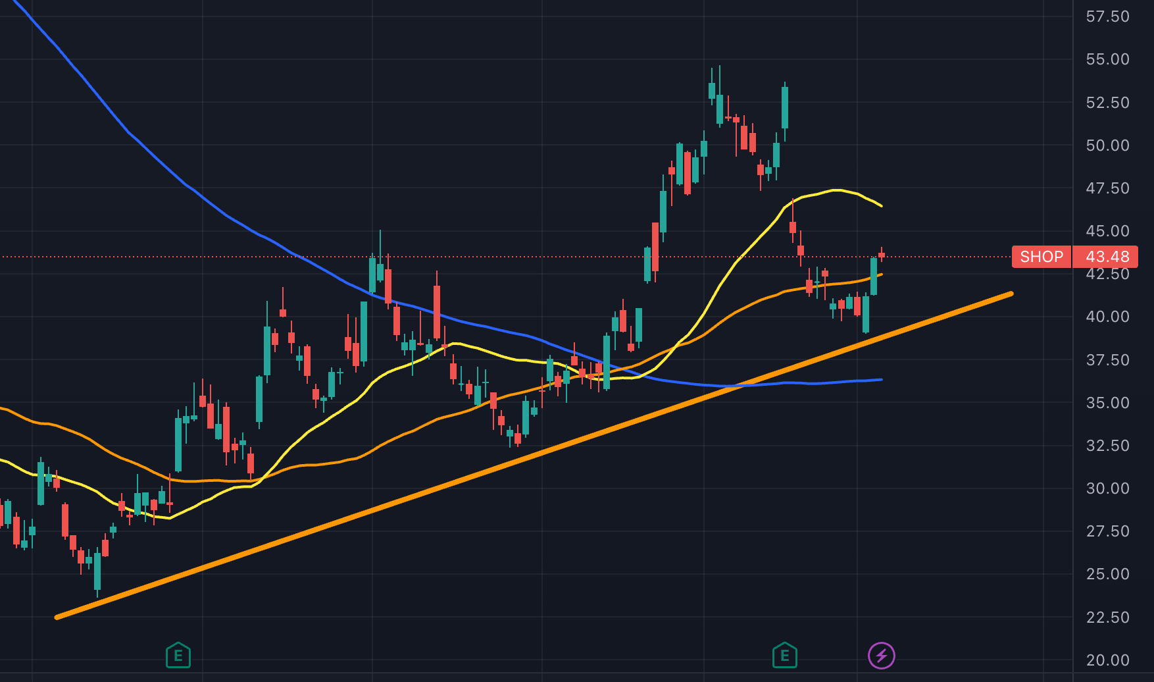Click the right endpoint of the thick trendline
Image resolution: width=1154 pixels, height=682 pixels.
(x=1011, y=294)
